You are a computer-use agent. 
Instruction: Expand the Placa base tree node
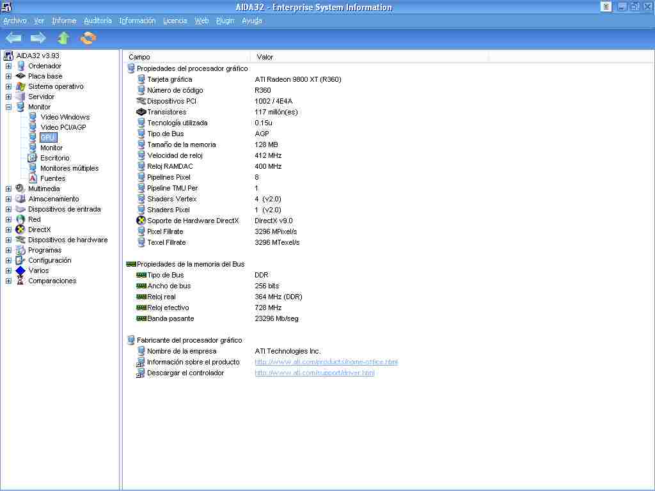tap(8, 76)
